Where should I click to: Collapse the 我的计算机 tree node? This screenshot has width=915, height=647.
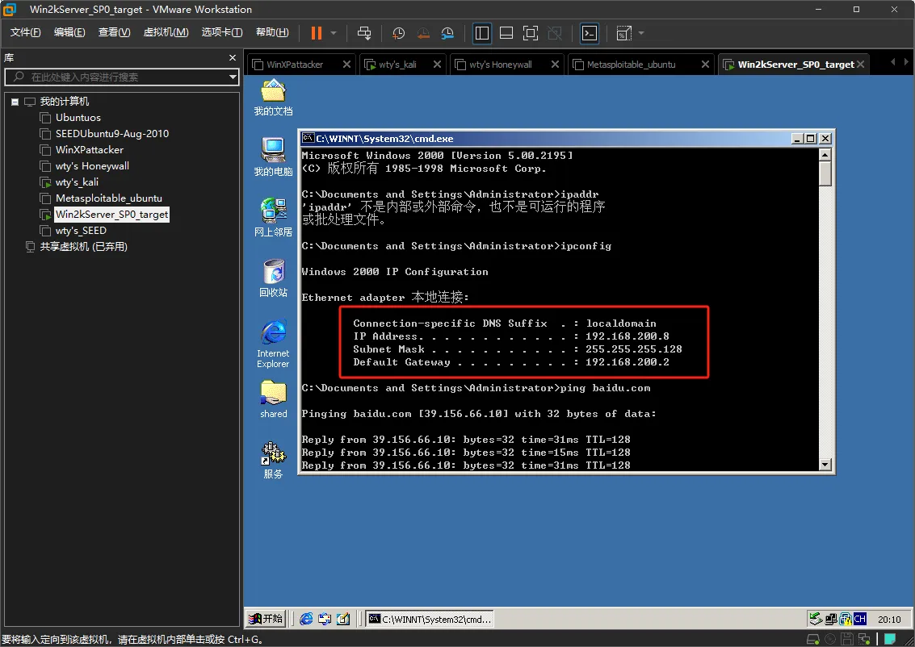tap(15, 102)
